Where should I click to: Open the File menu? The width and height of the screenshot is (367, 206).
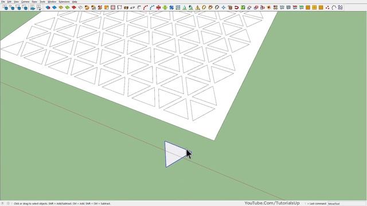(x=3, y=2)
